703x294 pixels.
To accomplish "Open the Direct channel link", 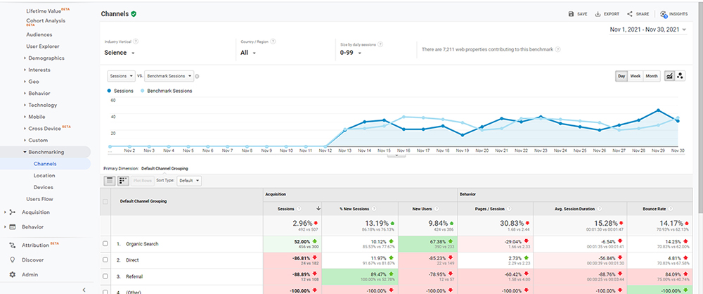I will [x=132, y=260].
